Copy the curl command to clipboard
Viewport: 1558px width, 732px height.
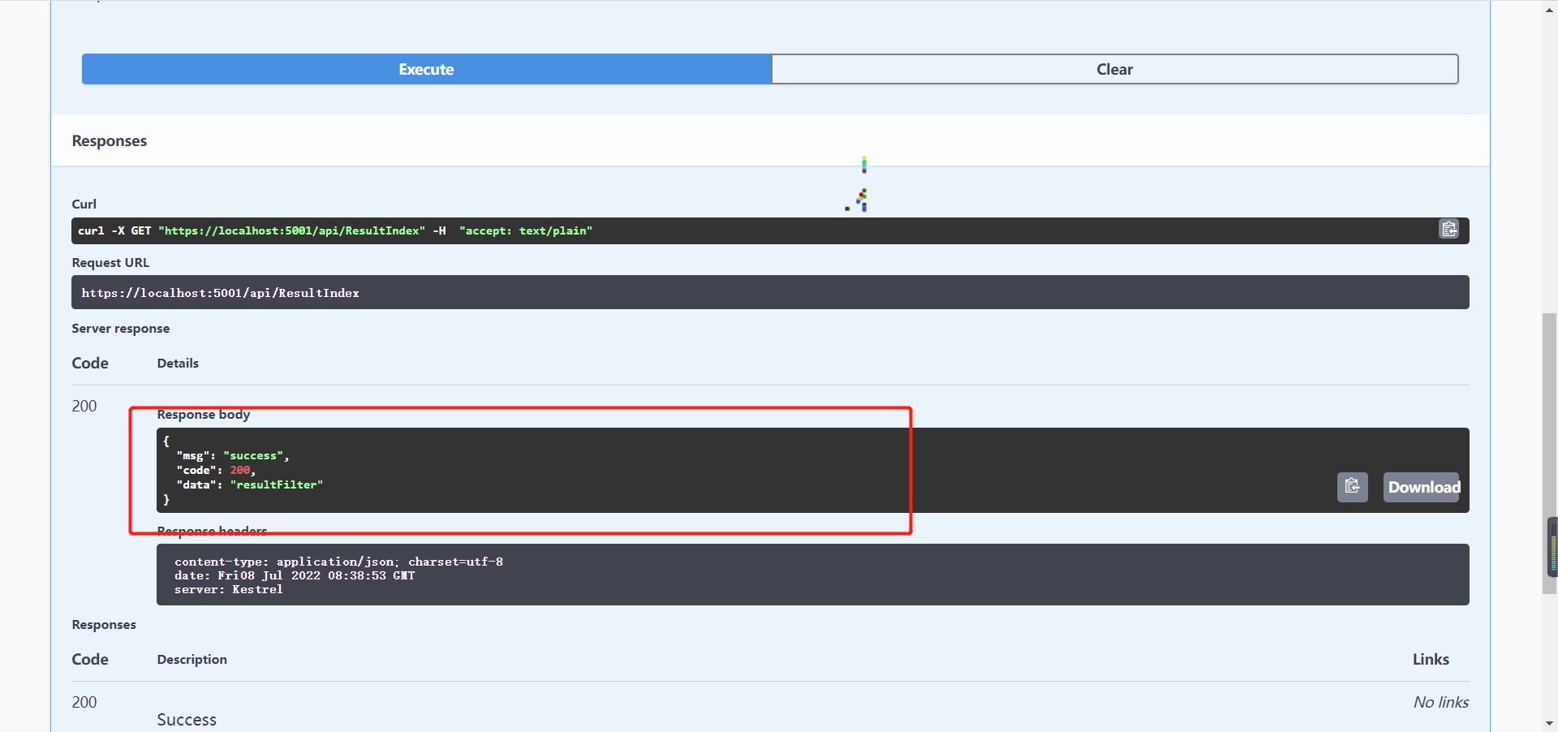click(x=1448, y=230)
